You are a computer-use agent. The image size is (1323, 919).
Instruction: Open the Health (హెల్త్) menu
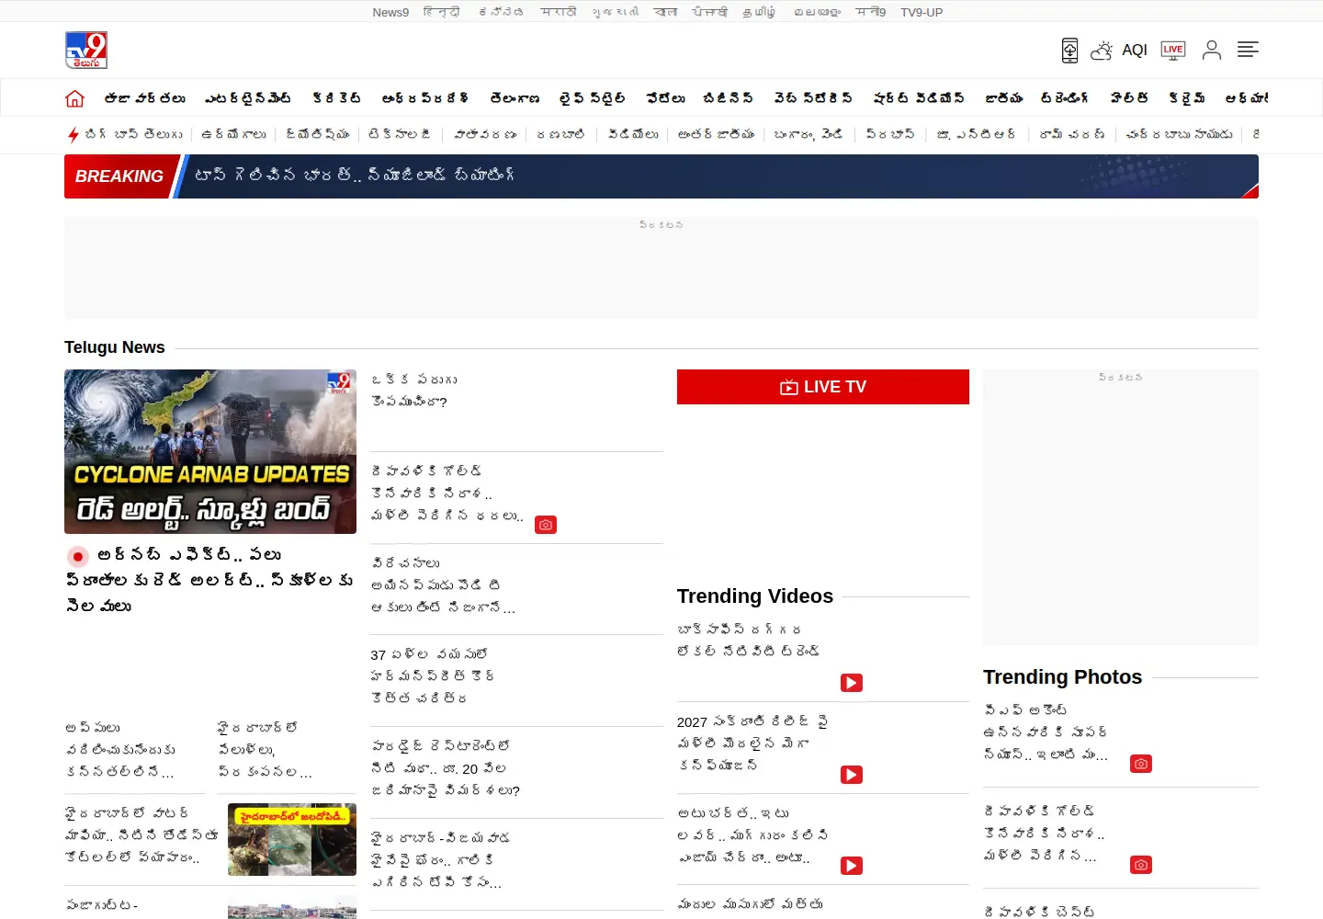point(1129,98)
